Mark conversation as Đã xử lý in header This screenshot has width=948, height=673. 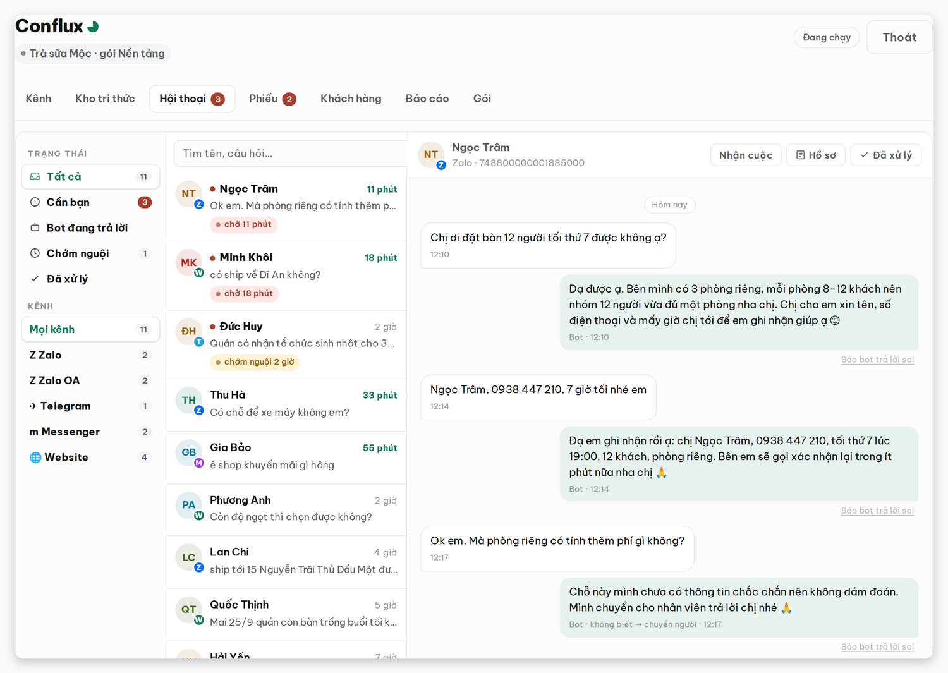tap(885, 155)
